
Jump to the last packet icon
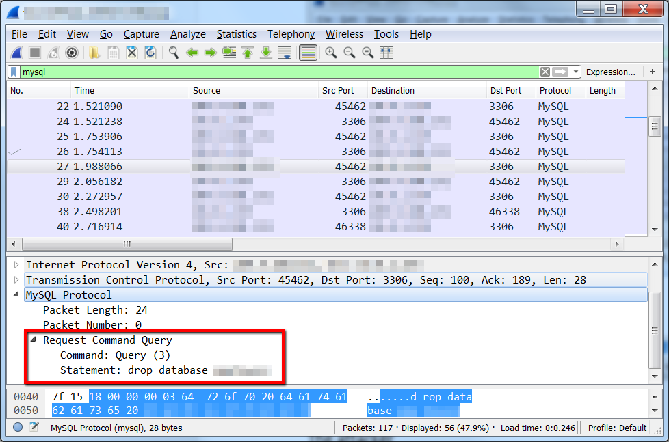click(266, 53)
